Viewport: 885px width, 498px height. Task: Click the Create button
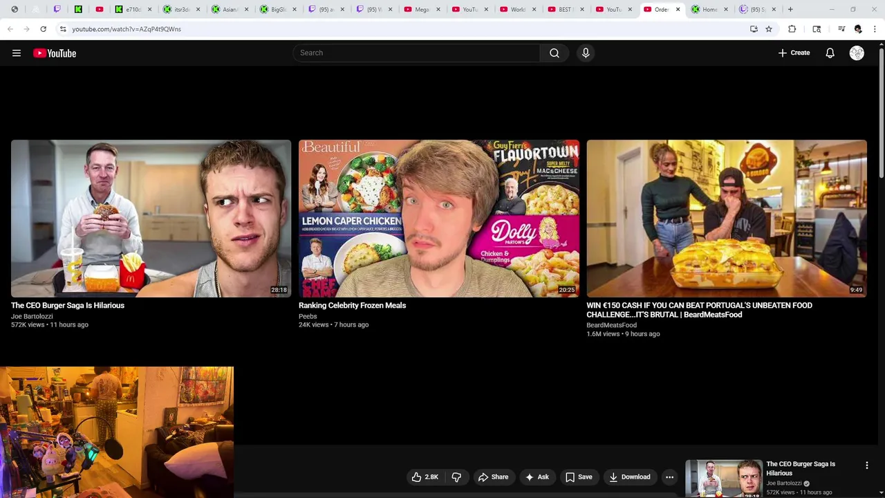pos(794,53)
